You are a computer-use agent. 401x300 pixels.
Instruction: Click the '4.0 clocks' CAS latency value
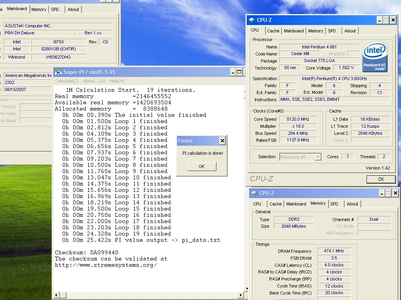tap(334, 265)
